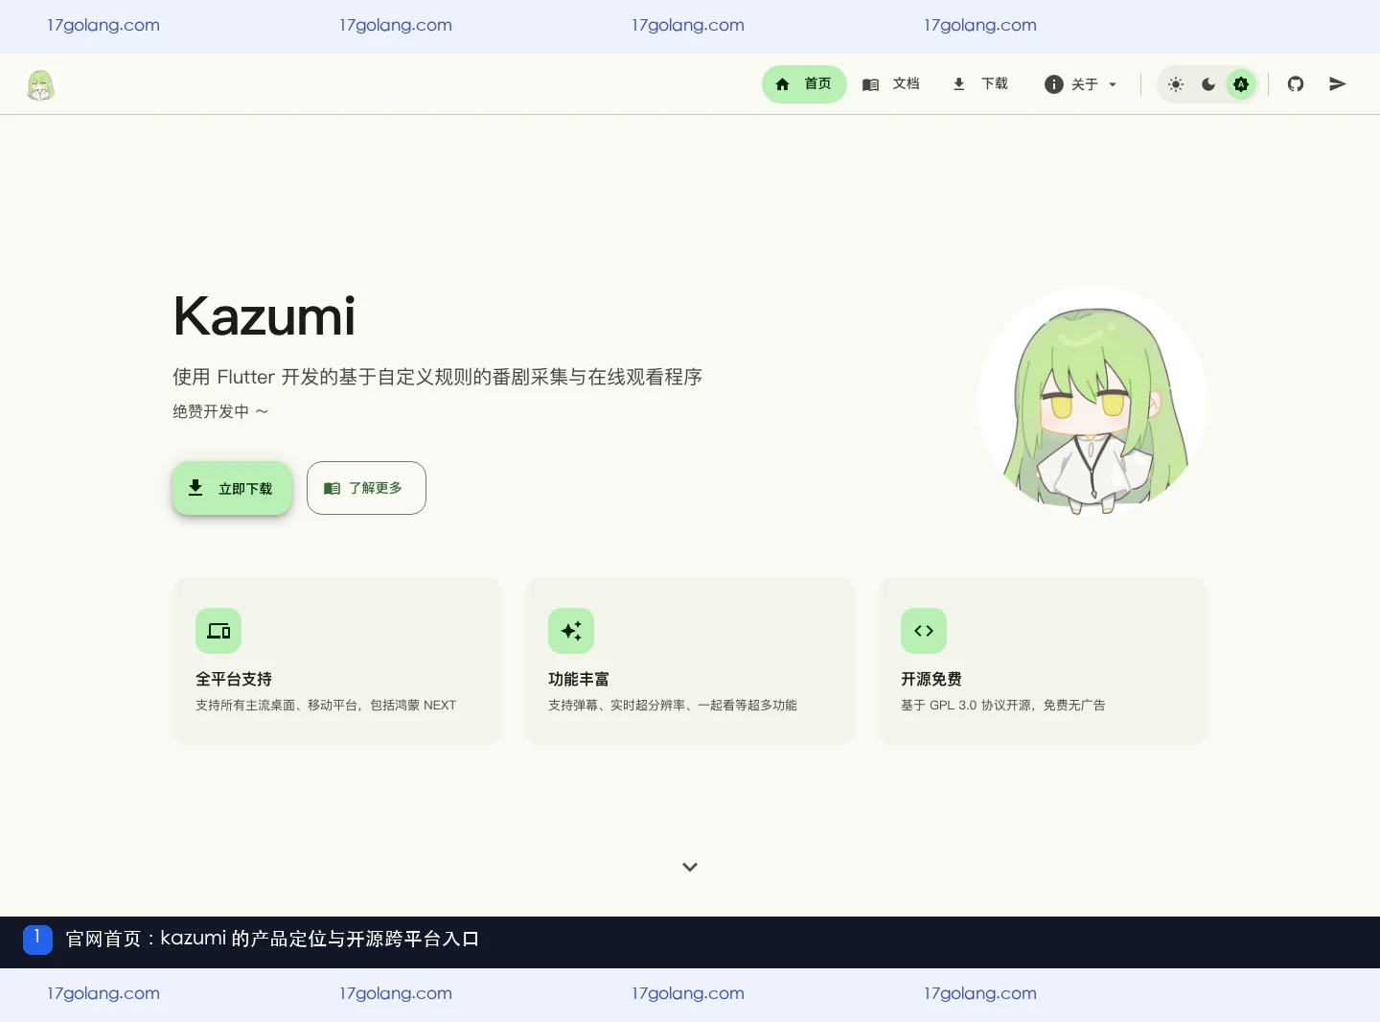The width and height of the screenshot is (1380, 1022).
Task: Switch to light theme sun icon
Action: tap(1176, 84)
